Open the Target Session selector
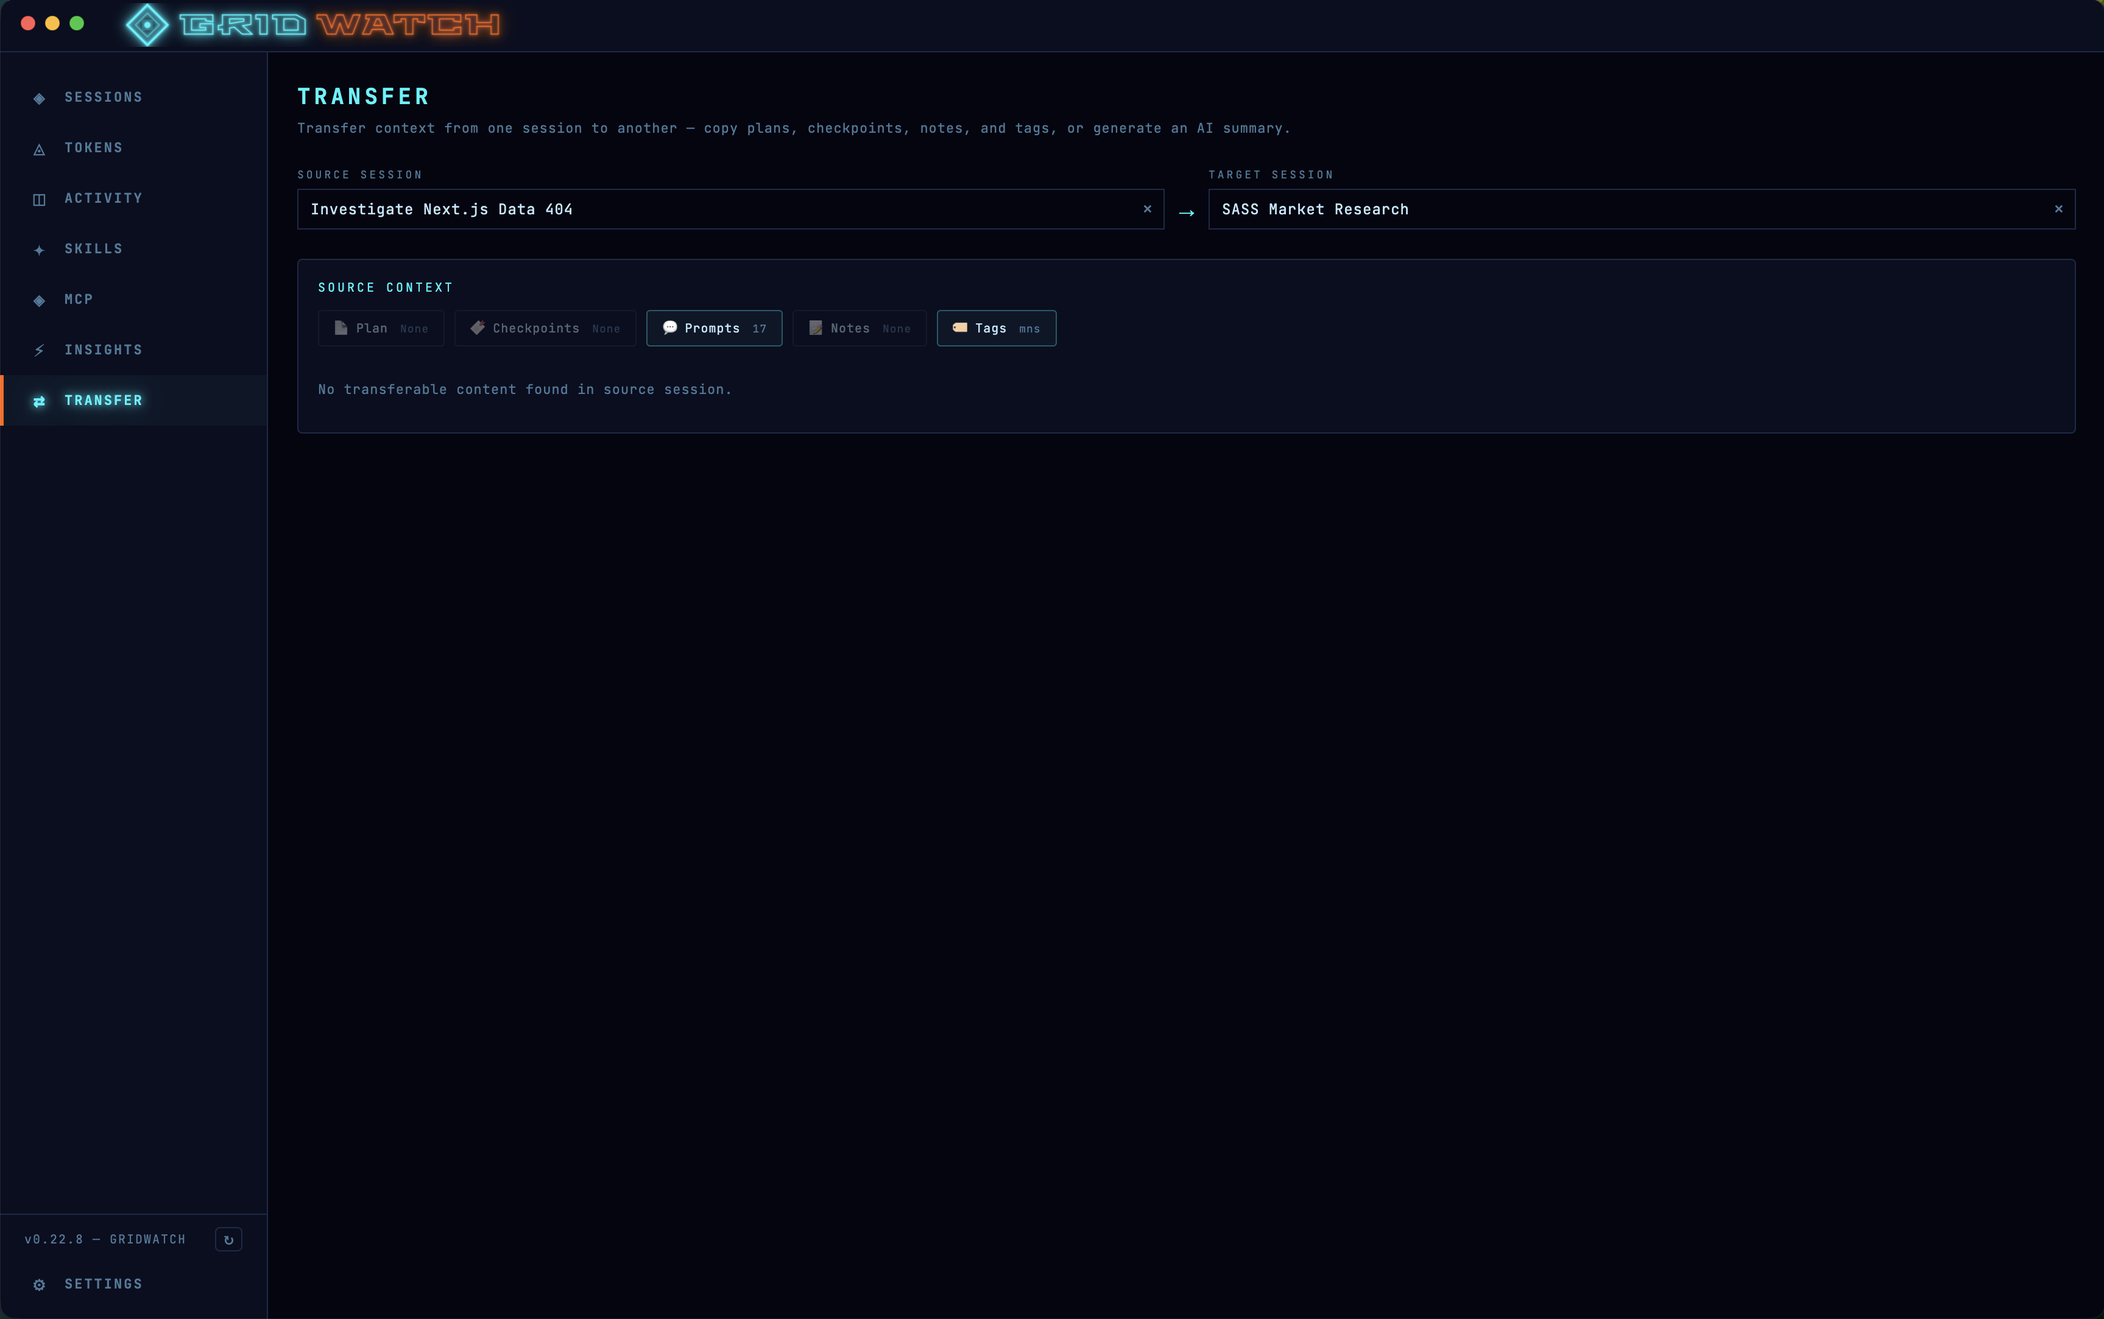Viewport: 2104px width, 1319px height. click(1623, 209)
